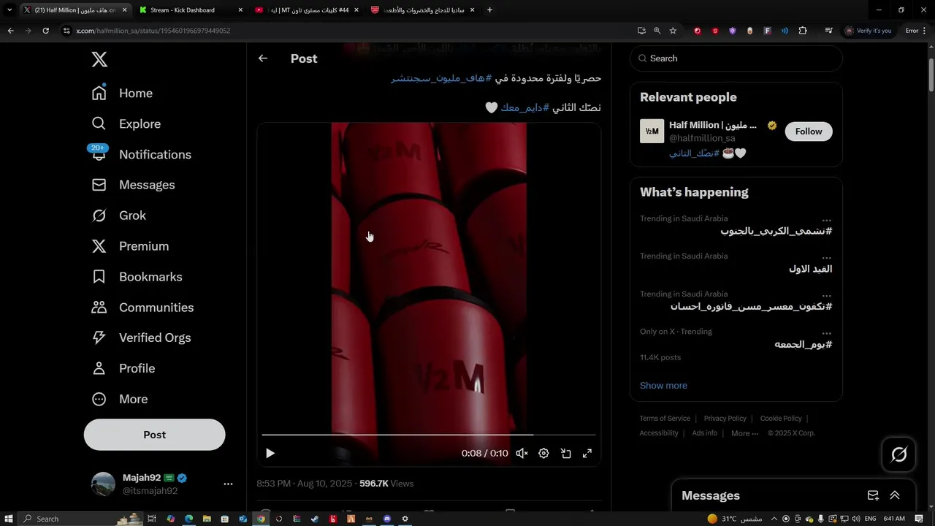Open the #دايم_معك hashtag link
The width and height of the screenshot is (935, 526).
pyautogui.click(x=524, y=107)
